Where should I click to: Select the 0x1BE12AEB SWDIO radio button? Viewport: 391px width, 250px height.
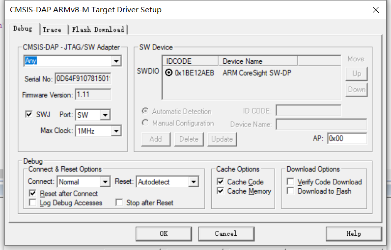pos(169,73)
